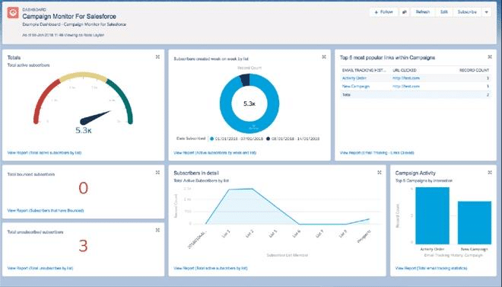The height and width of the screenshot is (287, 502).
Task: Click the Campaign Monitor dashboard logo icon
Action: click(13, 12)
